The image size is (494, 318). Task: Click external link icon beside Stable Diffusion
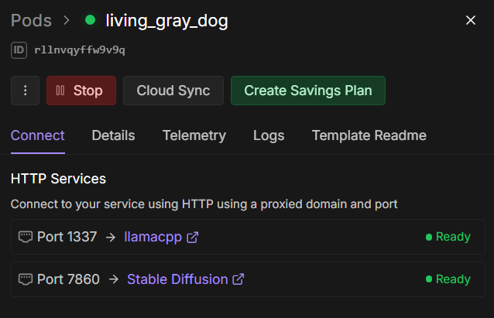coord(238,279)
